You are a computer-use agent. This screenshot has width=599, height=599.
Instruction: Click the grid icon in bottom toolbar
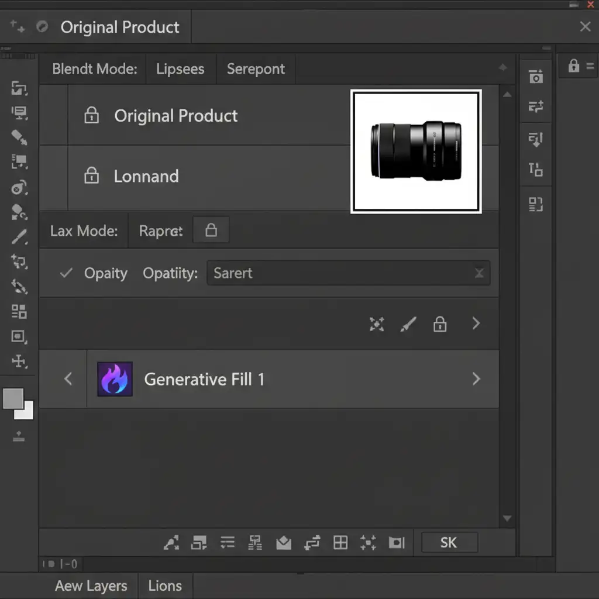click(x=340, y=543)
